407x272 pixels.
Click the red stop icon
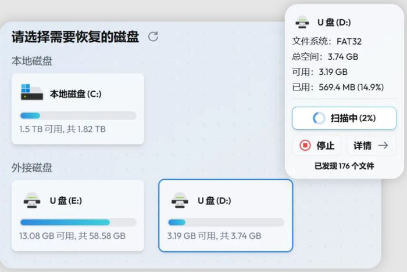click(x=305, y=146)
